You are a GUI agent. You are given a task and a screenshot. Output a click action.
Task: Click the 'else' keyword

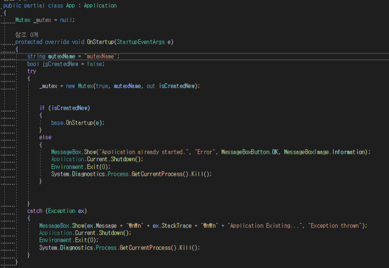click(x=46, y=137)
